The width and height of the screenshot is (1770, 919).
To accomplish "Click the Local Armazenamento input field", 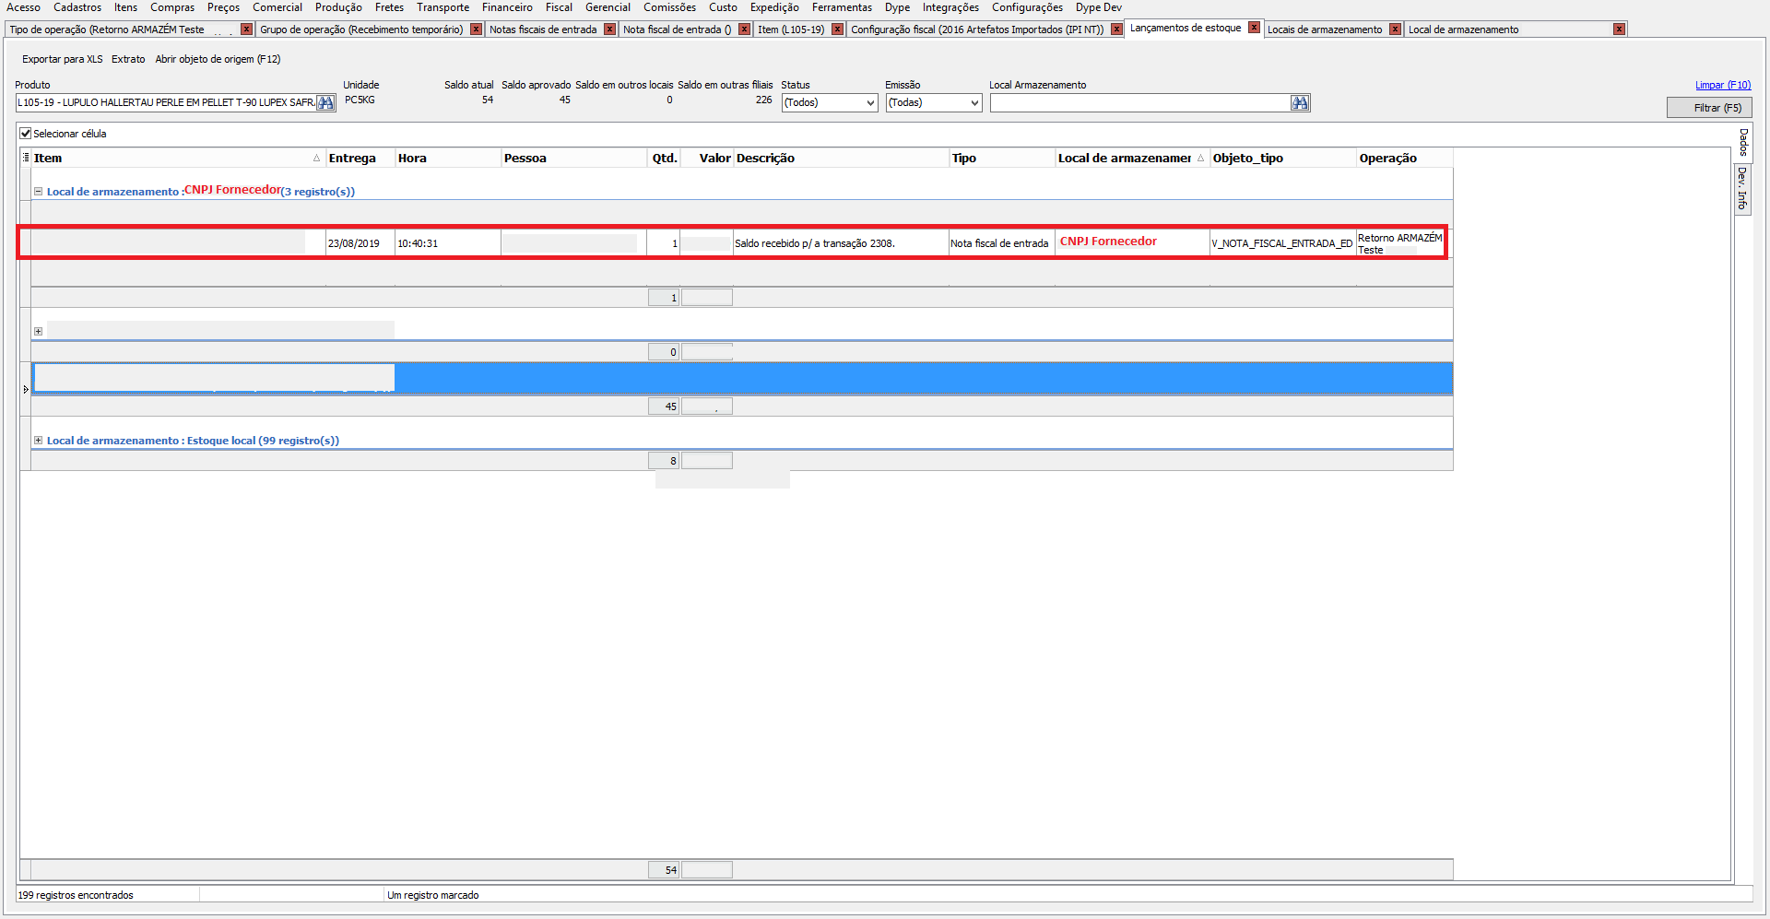I will pos(1140,103).
